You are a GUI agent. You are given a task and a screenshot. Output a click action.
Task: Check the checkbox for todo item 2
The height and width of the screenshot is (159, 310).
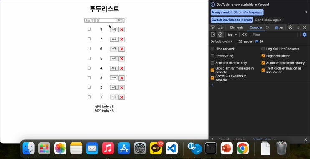tap(89, 87)
